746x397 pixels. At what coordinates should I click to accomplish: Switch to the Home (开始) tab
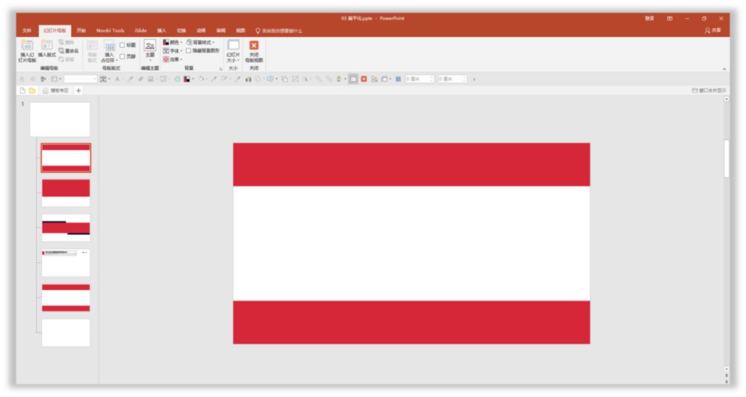(82, 30)
